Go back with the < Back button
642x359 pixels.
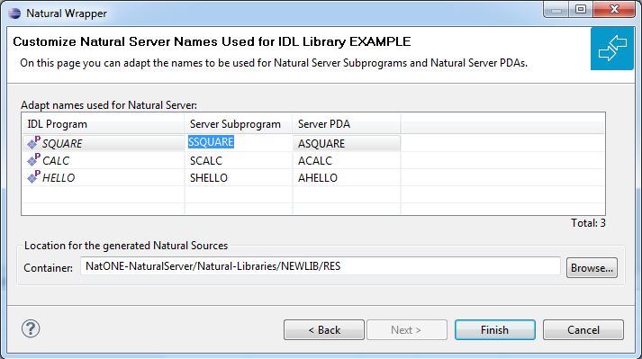tap(324, 330)
